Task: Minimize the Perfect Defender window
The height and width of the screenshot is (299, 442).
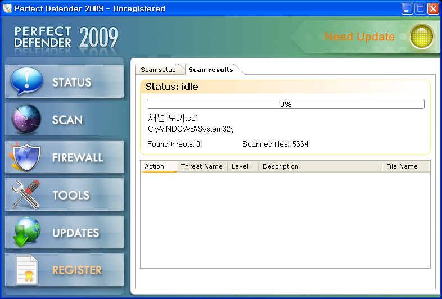Action: [x=407, y=9]
